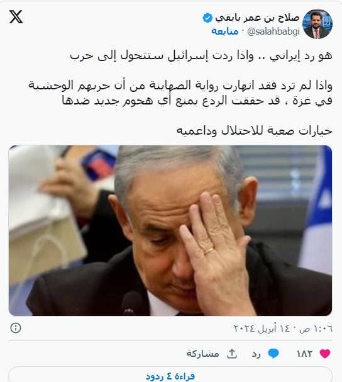This screenshot has height=382, width=342.
Task: Like the tweet with the heart icon
Action: pos(325,354)
